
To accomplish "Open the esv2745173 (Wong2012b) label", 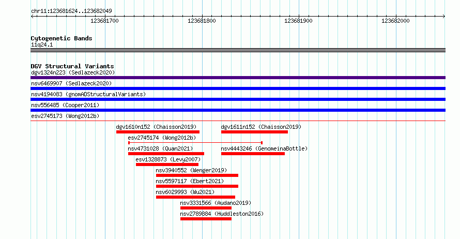I will pos(65,116).
